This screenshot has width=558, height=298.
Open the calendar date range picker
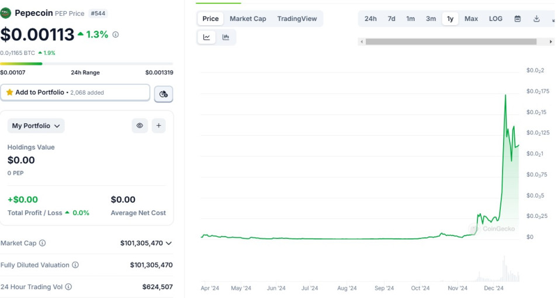click(518, 19)
